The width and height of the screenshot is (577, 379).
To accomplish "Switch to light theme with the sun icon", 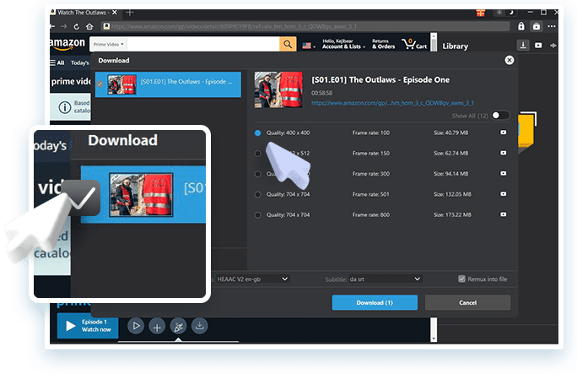I will (x=499, y=13).
